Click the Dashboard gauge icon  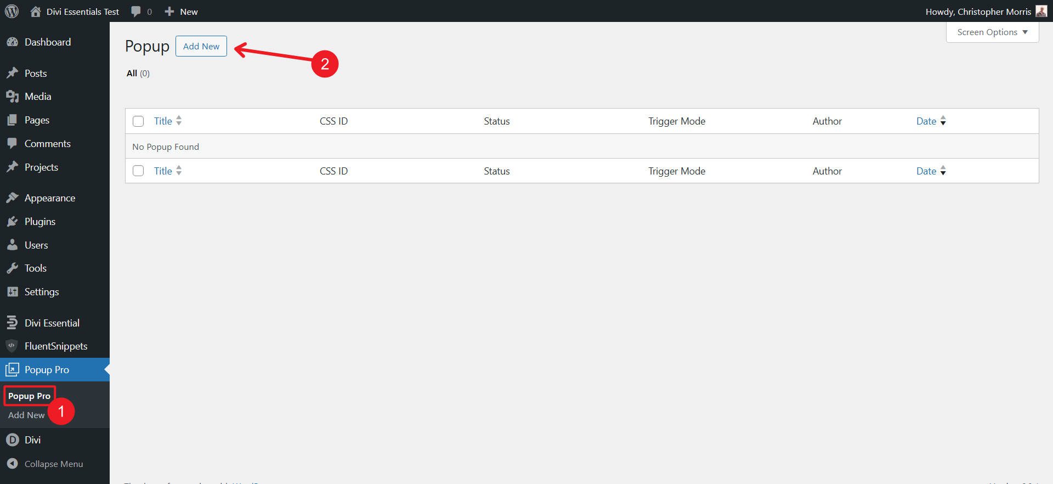[x=12, y=42]
